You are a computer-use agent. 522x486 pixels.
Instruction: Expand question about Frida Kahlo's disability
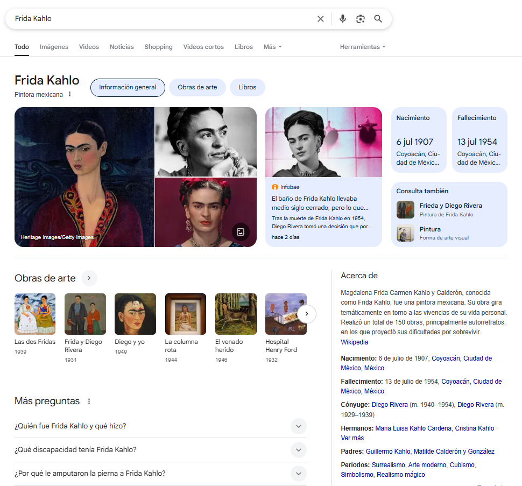point(298,450)
